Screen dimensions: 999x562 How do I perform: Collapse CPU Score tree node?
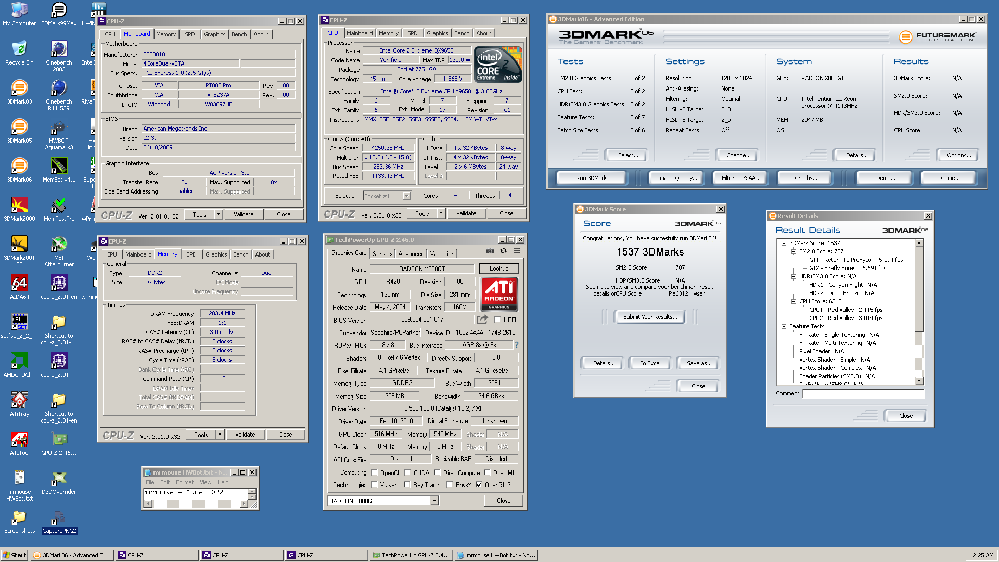click(x=793, y=301)
